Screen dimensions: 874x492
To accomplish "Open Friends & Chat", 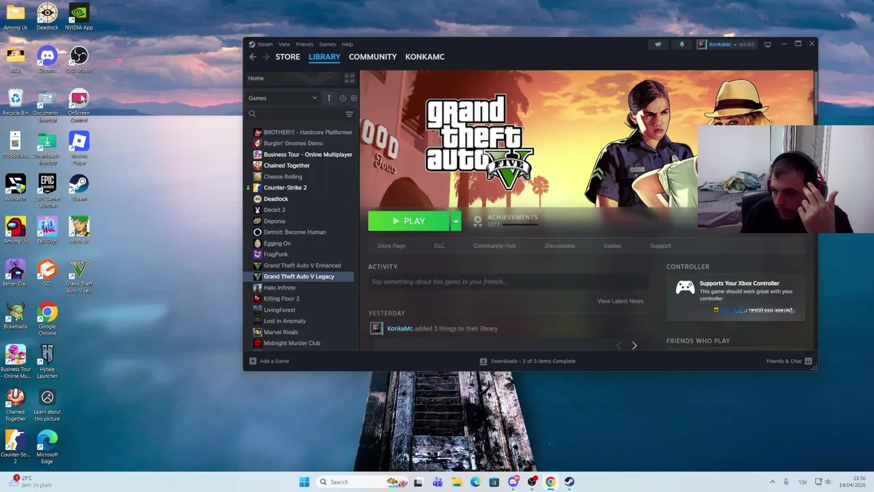I will pos(789,361).
